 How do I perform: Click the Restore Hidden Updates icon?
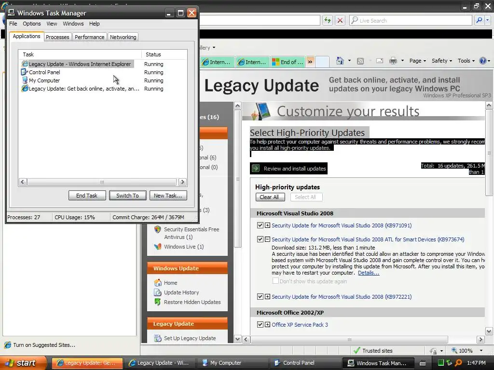pos(158,302)
